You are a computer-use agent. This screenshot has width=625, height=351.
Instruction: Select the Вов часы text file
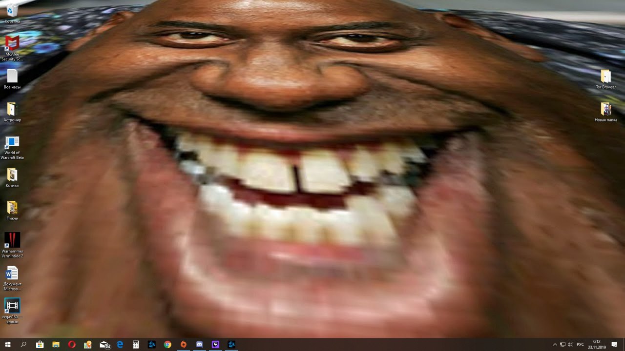click(x=12, y=79)
